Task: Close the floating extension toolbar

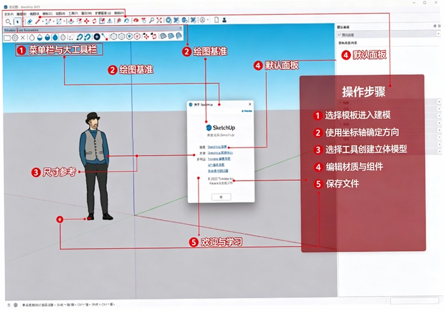Action: [180, 28]
